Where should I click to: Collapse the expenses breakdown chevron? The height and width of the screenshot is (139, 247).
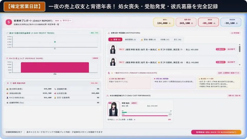[7, 83]
